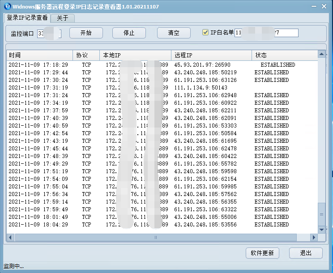Sort by 状态 column header
Screen dimensions: 333x273
pos(285,55)
